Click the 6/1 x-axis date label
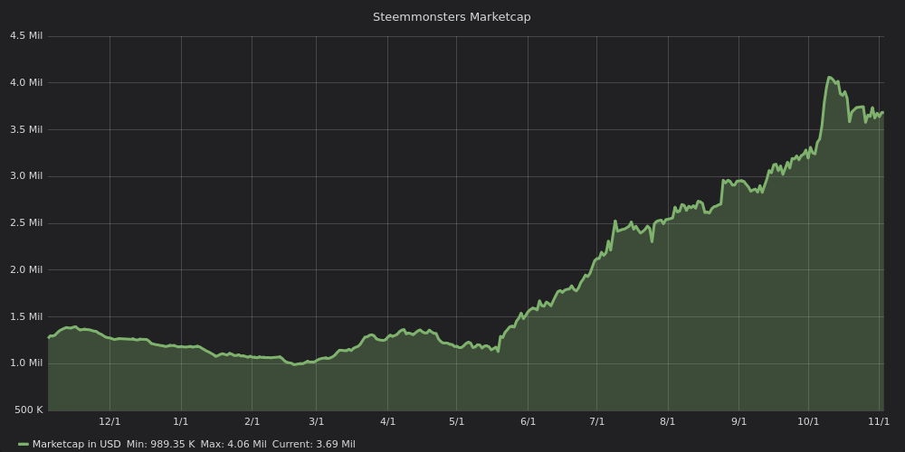The height and width of the screenshot is (452, 905). click(529, 421)
